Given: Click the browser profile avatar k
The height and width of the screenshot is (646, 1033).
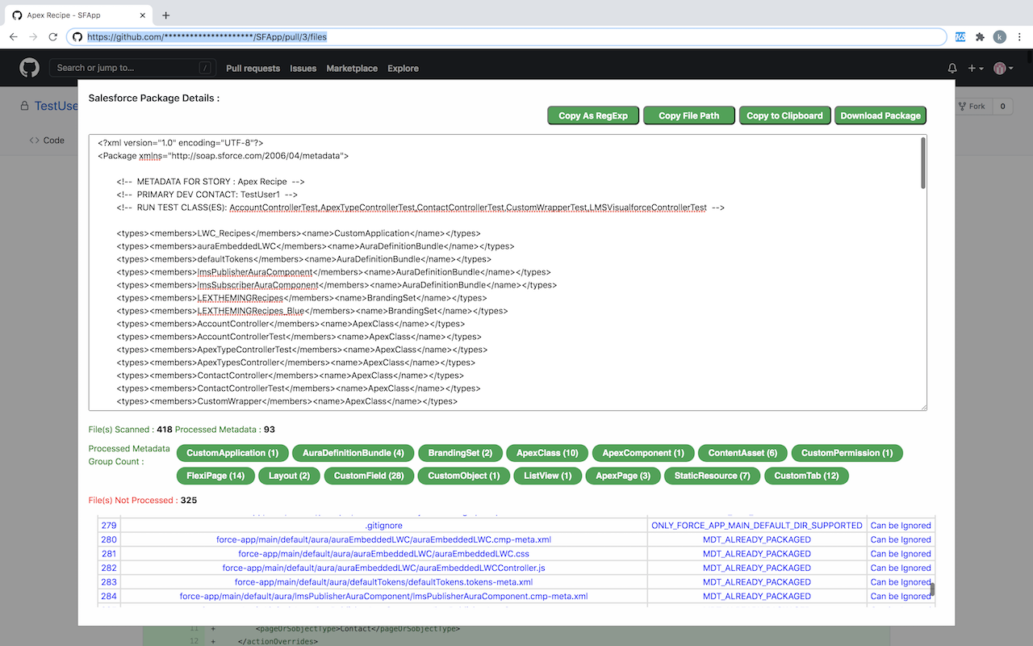Looking at the screenshot, I should click(1000, 36).
